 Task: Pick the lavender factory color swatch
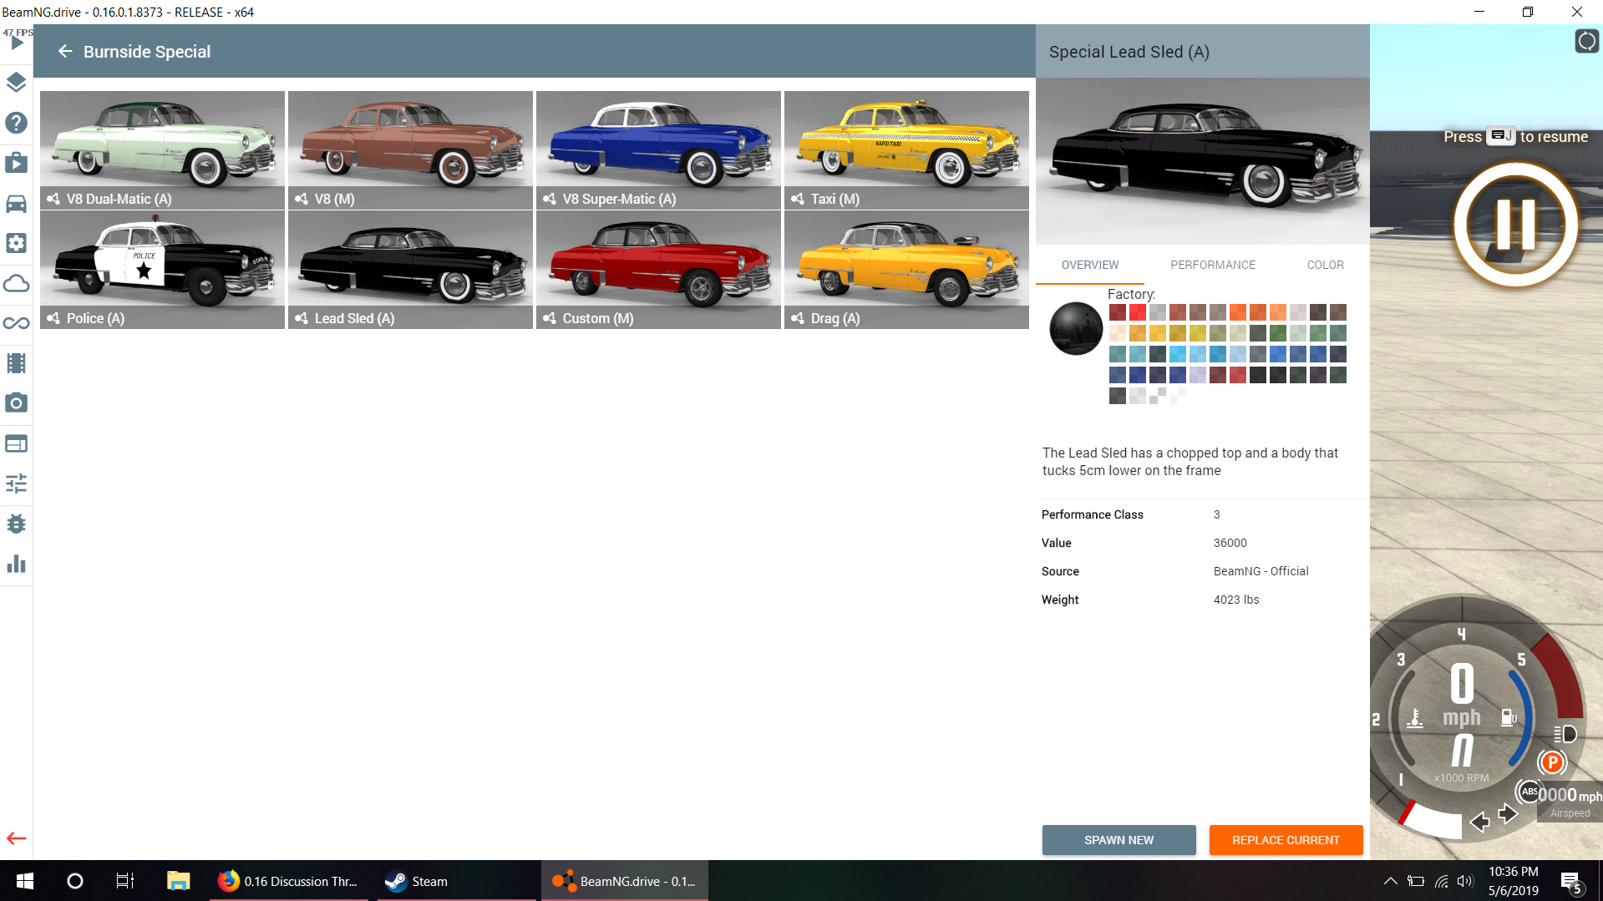(x=1198, y=375)
